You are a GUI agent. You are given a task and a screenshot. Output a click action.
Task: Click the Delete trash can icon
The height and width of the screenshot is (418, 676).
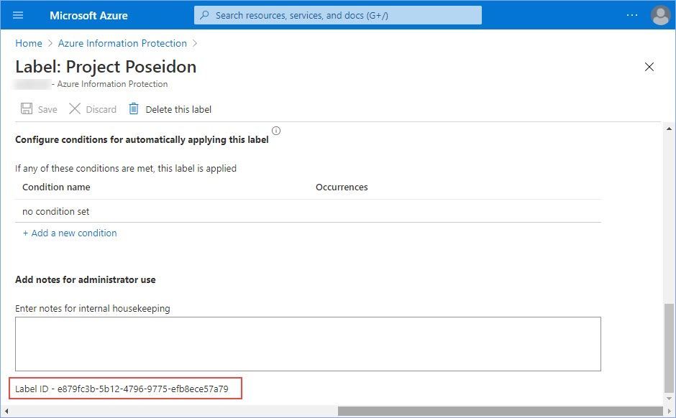tap(134, 108)
